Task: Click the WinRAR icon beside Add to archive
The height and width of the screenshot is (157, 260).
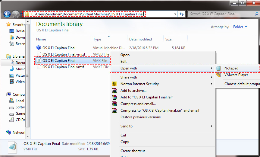Action: click(x=114, y=91)
